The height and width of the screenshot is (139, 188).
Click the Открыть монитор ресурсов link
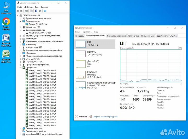click(x=105, y=116)
